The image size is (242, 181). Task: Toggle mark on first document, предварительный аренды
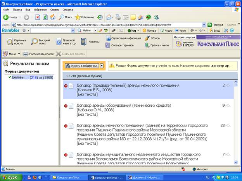66,85
